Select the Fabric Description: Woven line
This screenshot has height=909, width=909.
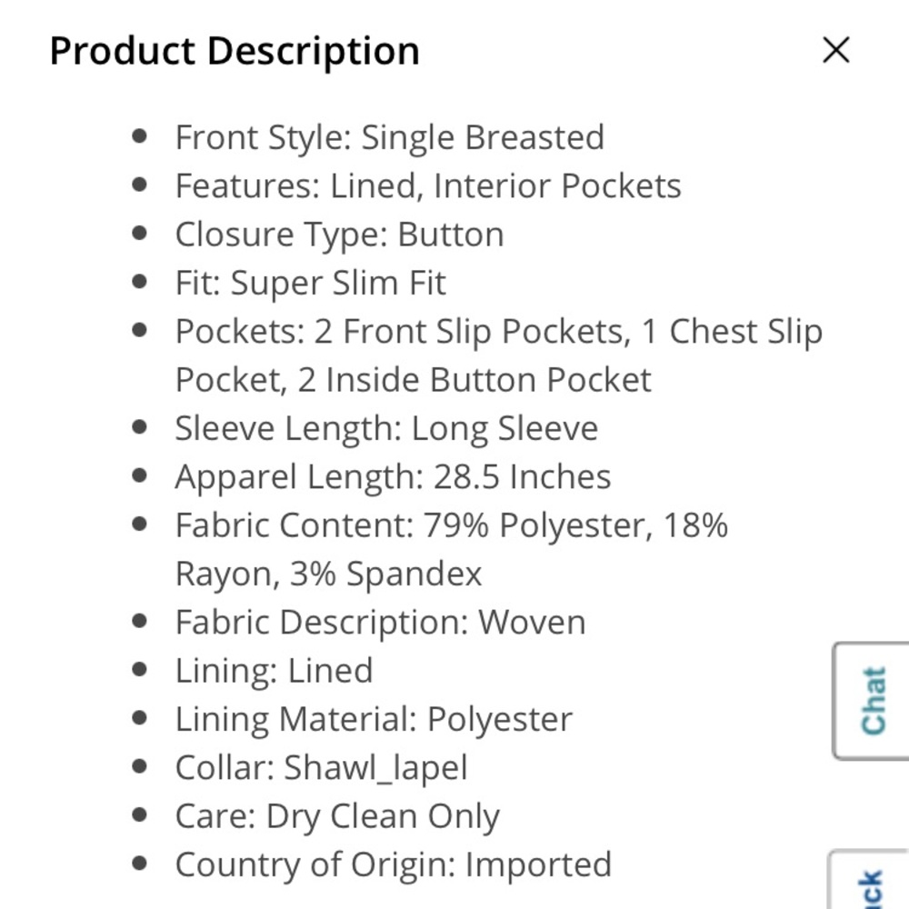coord(380,623)
